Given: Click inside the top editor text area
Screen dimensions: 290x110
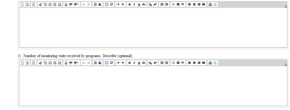Looking at the screenshot, I should click(x=153, y=27).
